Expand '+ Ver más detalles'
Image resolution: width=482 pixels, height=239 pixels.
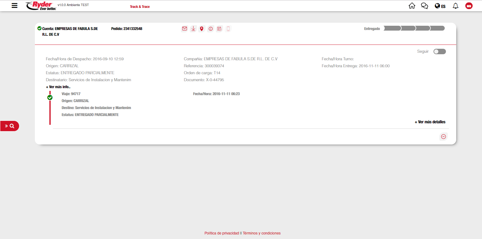click(430, 122)
